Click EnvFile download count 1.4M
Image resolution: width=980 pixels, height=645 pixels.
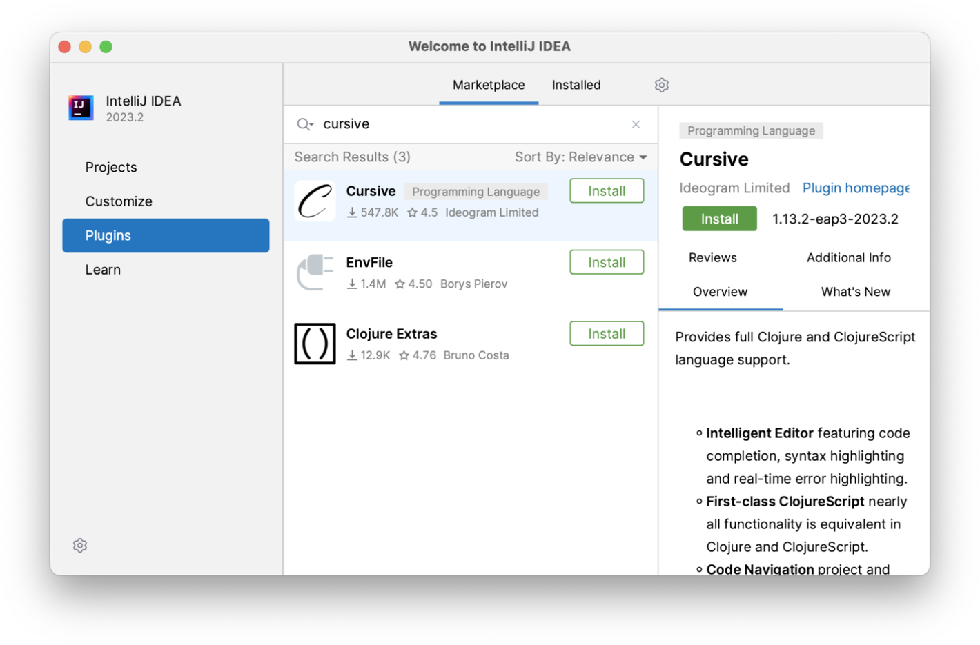coord(366,284)
